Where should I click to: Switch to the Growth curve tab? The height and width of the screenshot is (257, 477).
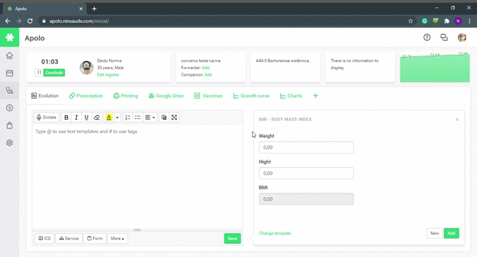click(x=251, y=95)
